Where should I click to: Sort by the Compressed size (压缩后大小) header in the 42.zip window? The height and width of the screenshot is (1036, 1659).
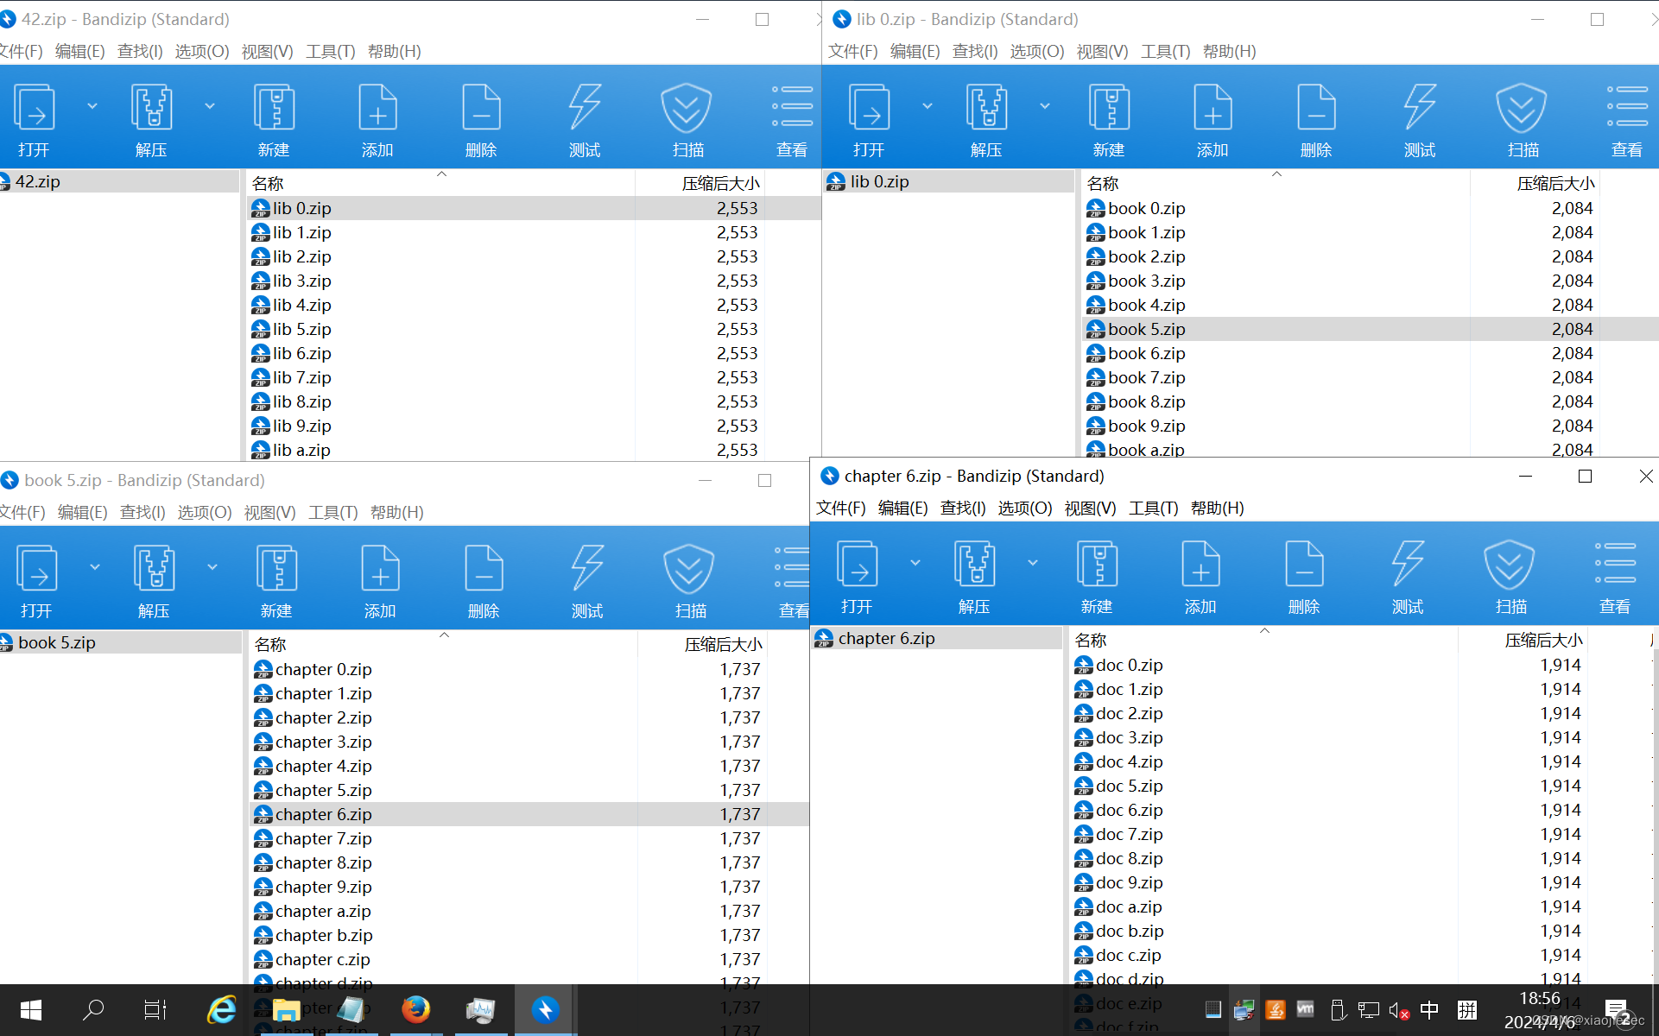coord(720,184)
